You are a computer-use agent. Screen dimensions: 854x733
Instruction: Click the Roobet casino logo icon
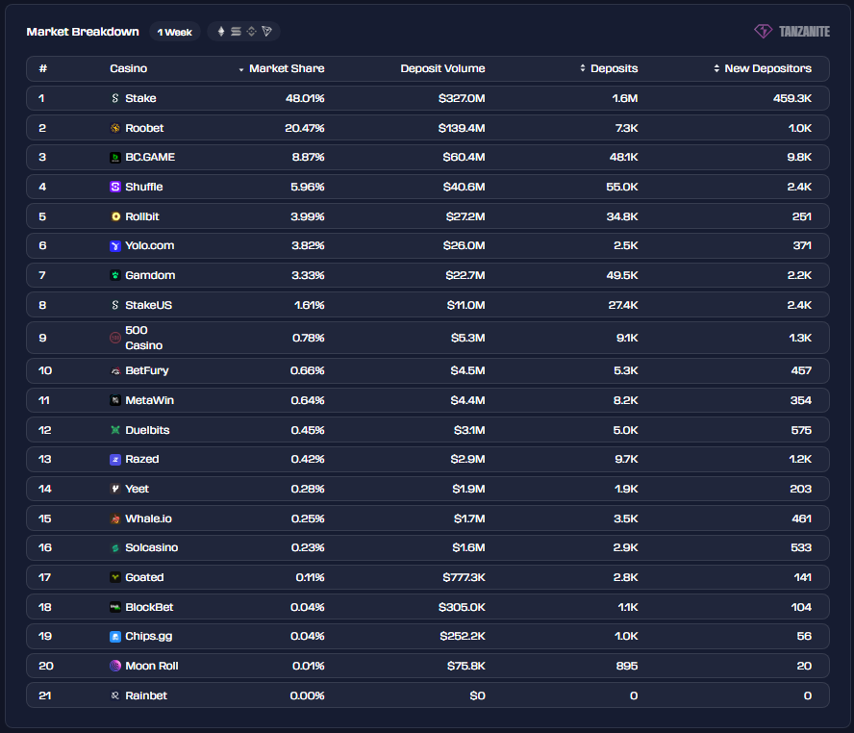click(115, 128)
